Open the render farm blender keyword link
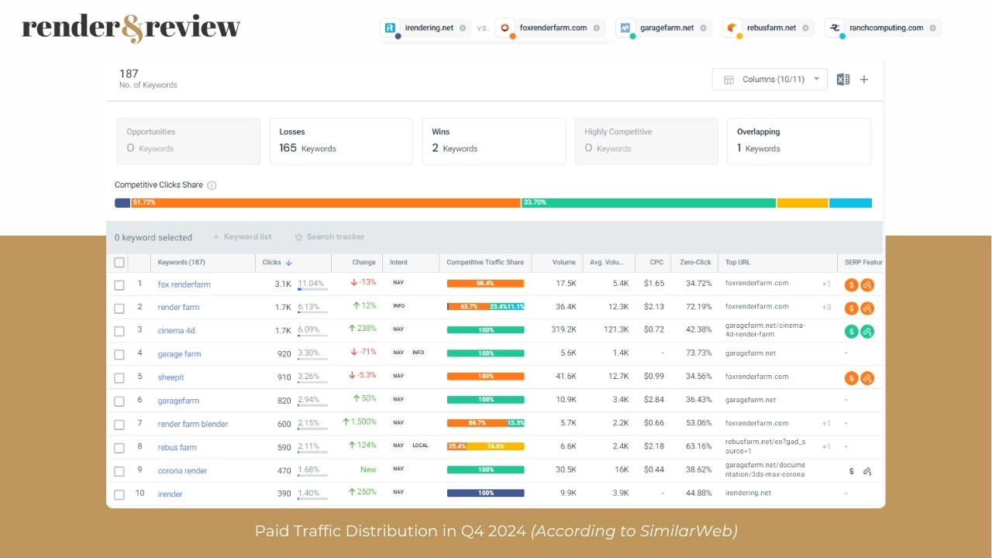 pyautogui.click(x=193, y=424)
